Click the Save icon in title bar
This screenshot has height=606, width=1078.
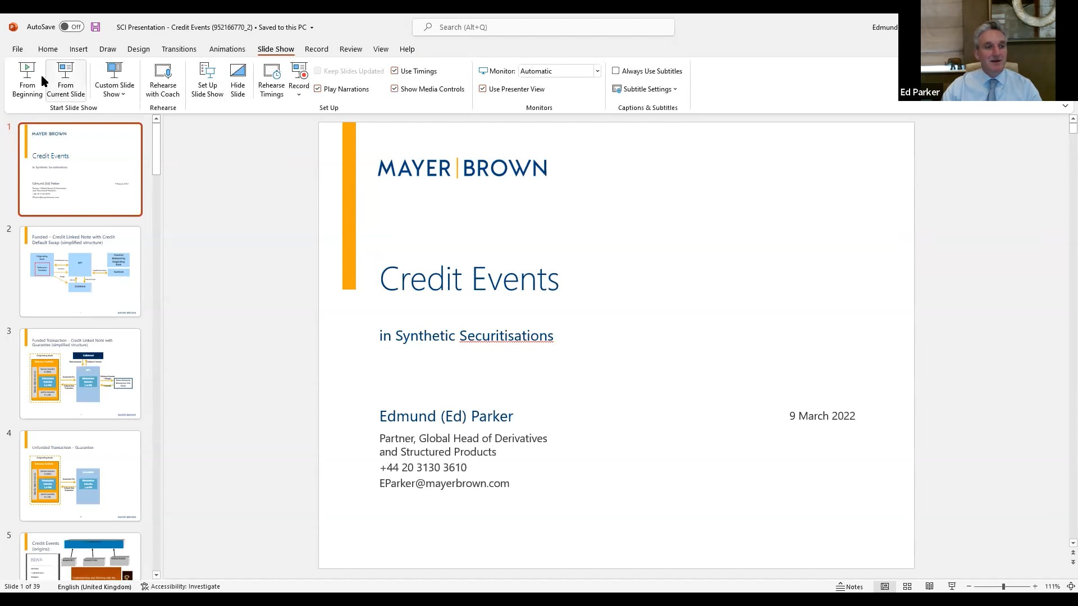[x=95, y=27]
